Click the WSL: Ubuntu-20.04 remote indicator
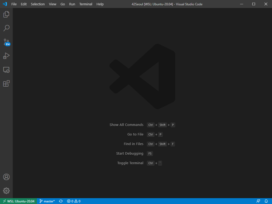This screenshot has width=272, height=204. pos(19,201)
